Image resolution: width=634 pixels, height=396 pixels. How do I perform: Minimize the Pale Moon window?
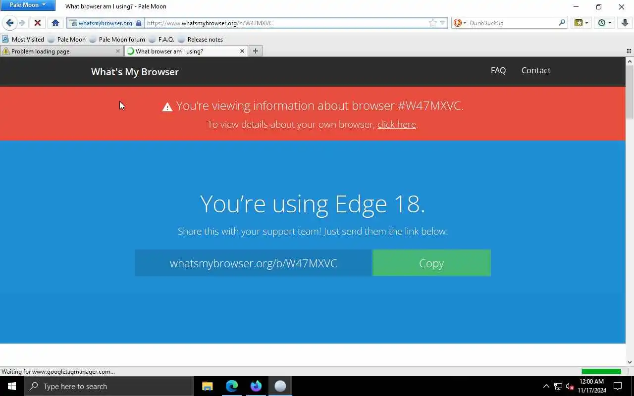576,7
